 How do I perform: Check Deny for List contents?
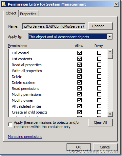[x=99, y=59]
